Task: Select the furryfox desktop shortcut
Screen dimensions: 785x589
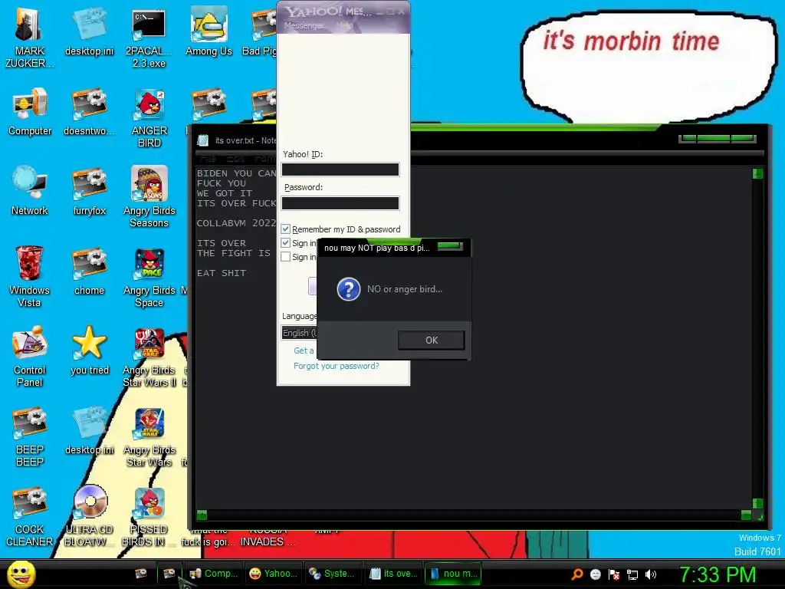Action: (x=89, y=191)
